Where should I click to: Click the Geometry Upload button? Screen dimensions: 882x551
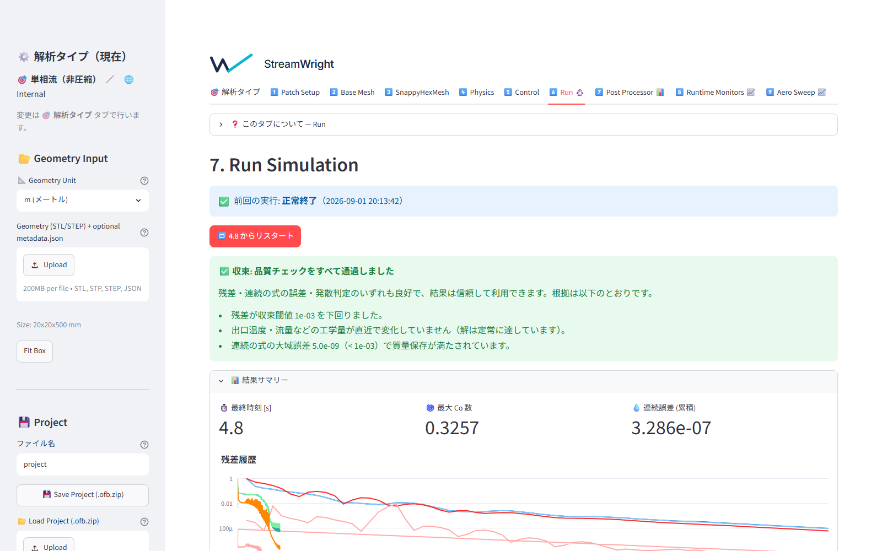(49, 265)
